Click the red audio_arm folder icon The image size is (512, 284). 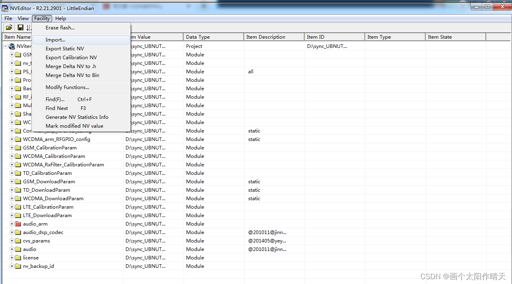(18, 224)
